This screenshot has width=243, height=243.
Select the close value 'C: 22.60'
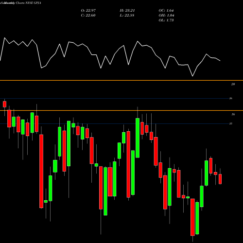click(x=88, y=16)
